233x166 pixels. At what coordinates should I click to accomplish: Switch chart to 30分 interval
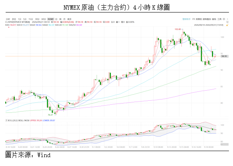tap(37, 19)
